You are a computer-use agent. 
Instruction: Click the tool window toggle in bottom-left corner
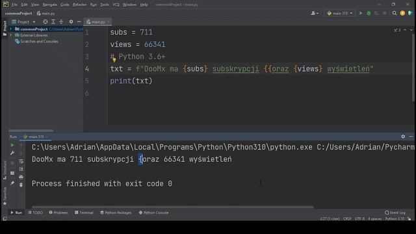click(5, 218)
